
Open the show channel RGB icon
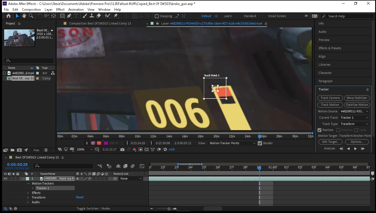(134, 149)
